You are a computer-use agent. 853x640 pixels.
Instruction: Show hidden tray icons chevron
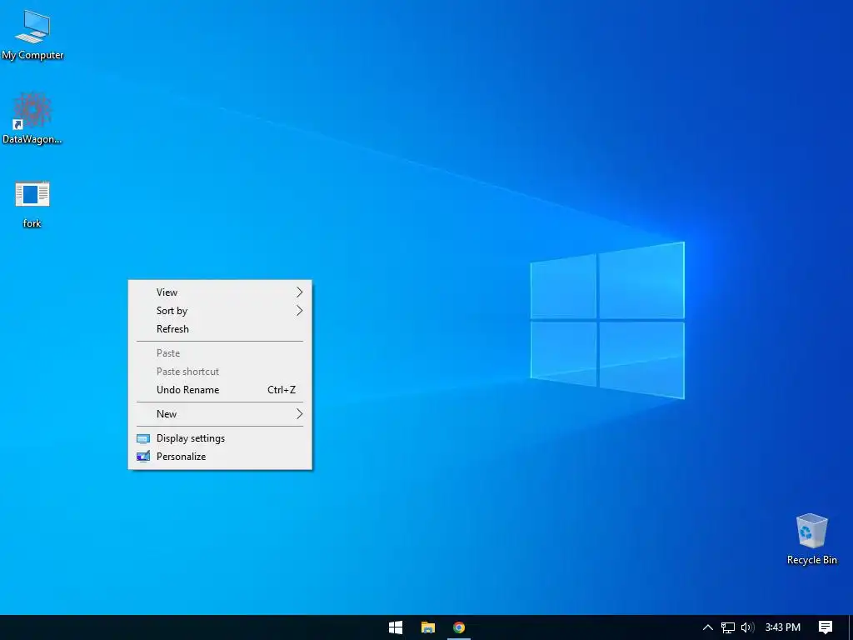click(x=708, y=627)
